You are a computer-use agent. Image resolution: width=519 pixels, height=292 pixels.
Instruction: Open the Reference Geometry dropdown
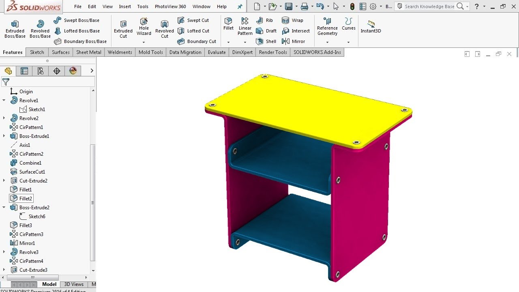click(328, 42)
